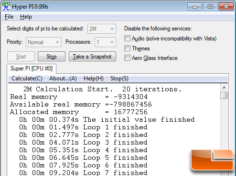
Task: Click the 'Available real memory' line
Action: [x=81, y=105]
